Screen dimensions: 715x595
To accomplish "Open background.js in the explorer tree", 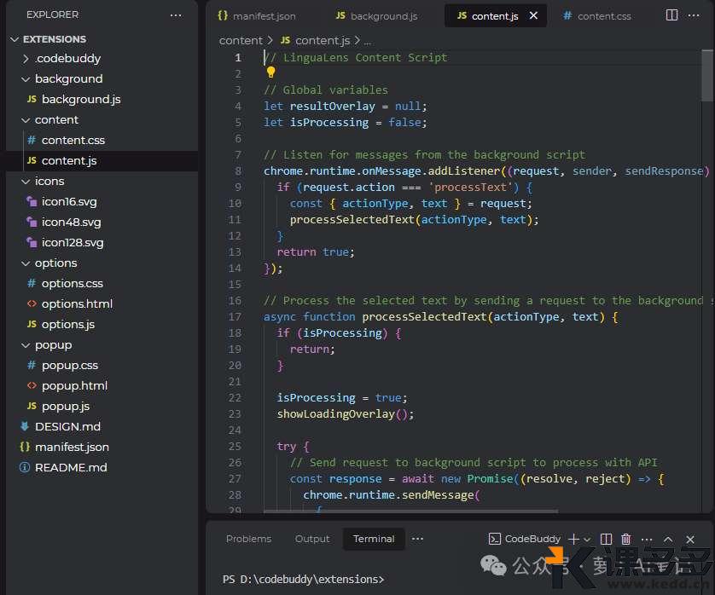I will [x=81, y=100].
